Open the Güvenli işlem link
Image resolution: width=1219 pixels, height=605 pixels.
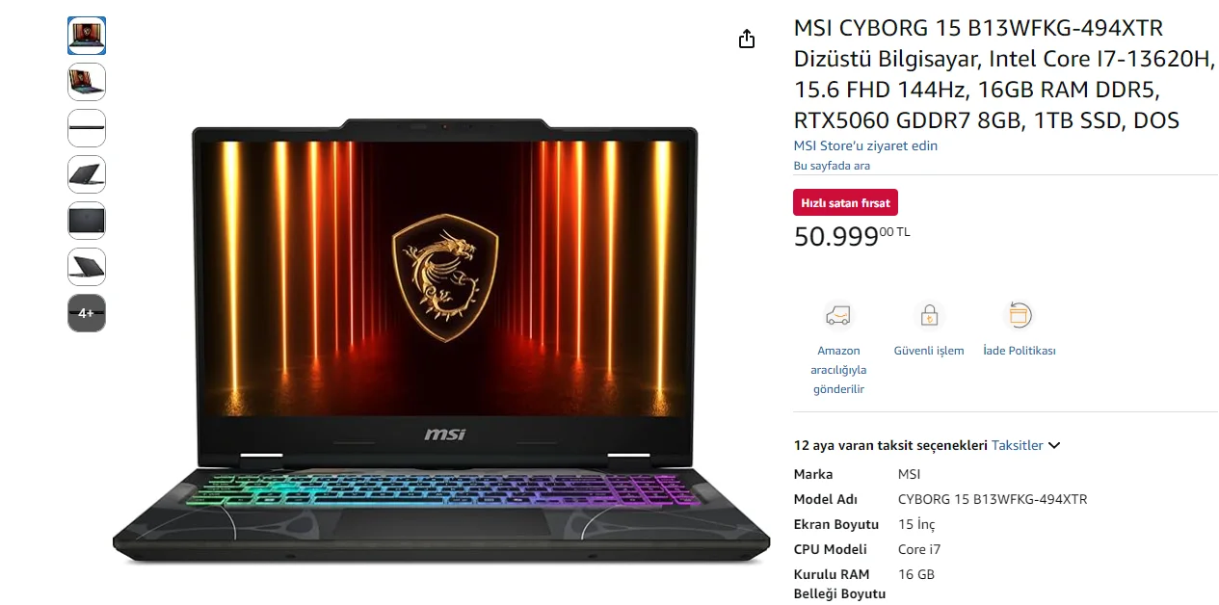[x=929, y=351]
